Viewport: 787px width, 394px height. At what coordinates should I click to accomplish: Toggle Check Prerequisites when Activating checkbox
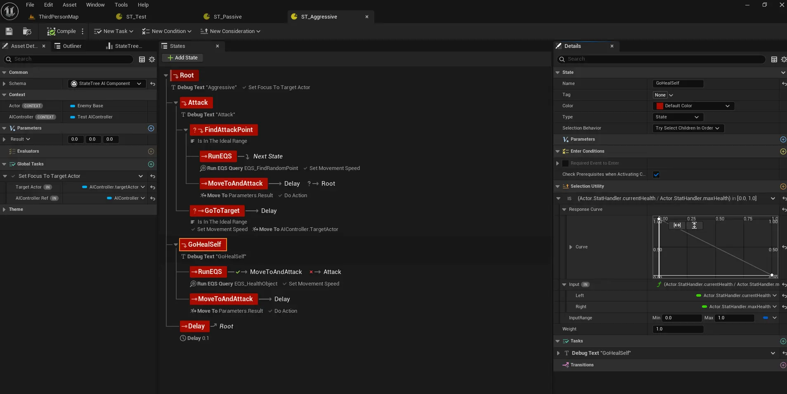[656, 175]
